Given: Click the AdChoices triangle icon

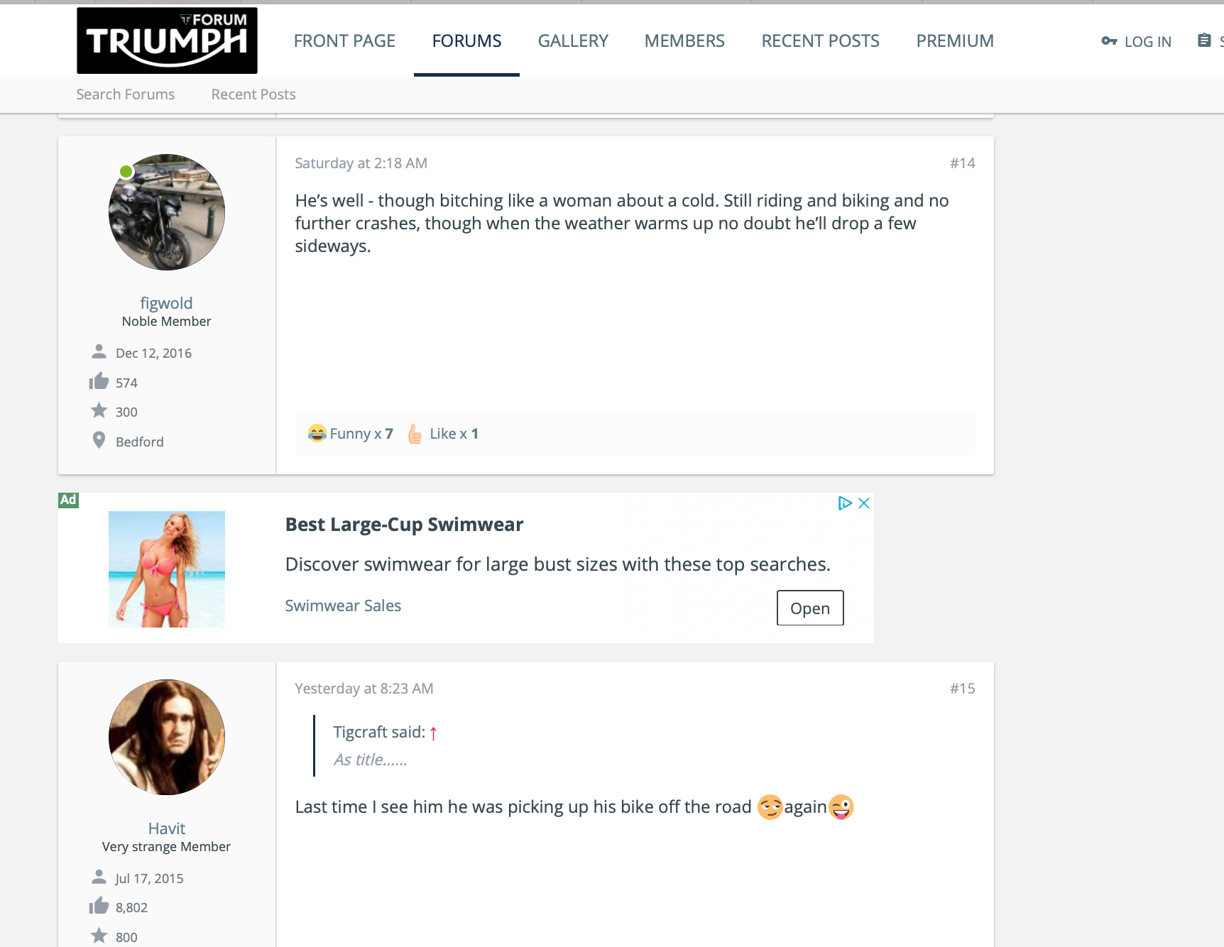Looking at the screenshot, I should pos(844,503).
